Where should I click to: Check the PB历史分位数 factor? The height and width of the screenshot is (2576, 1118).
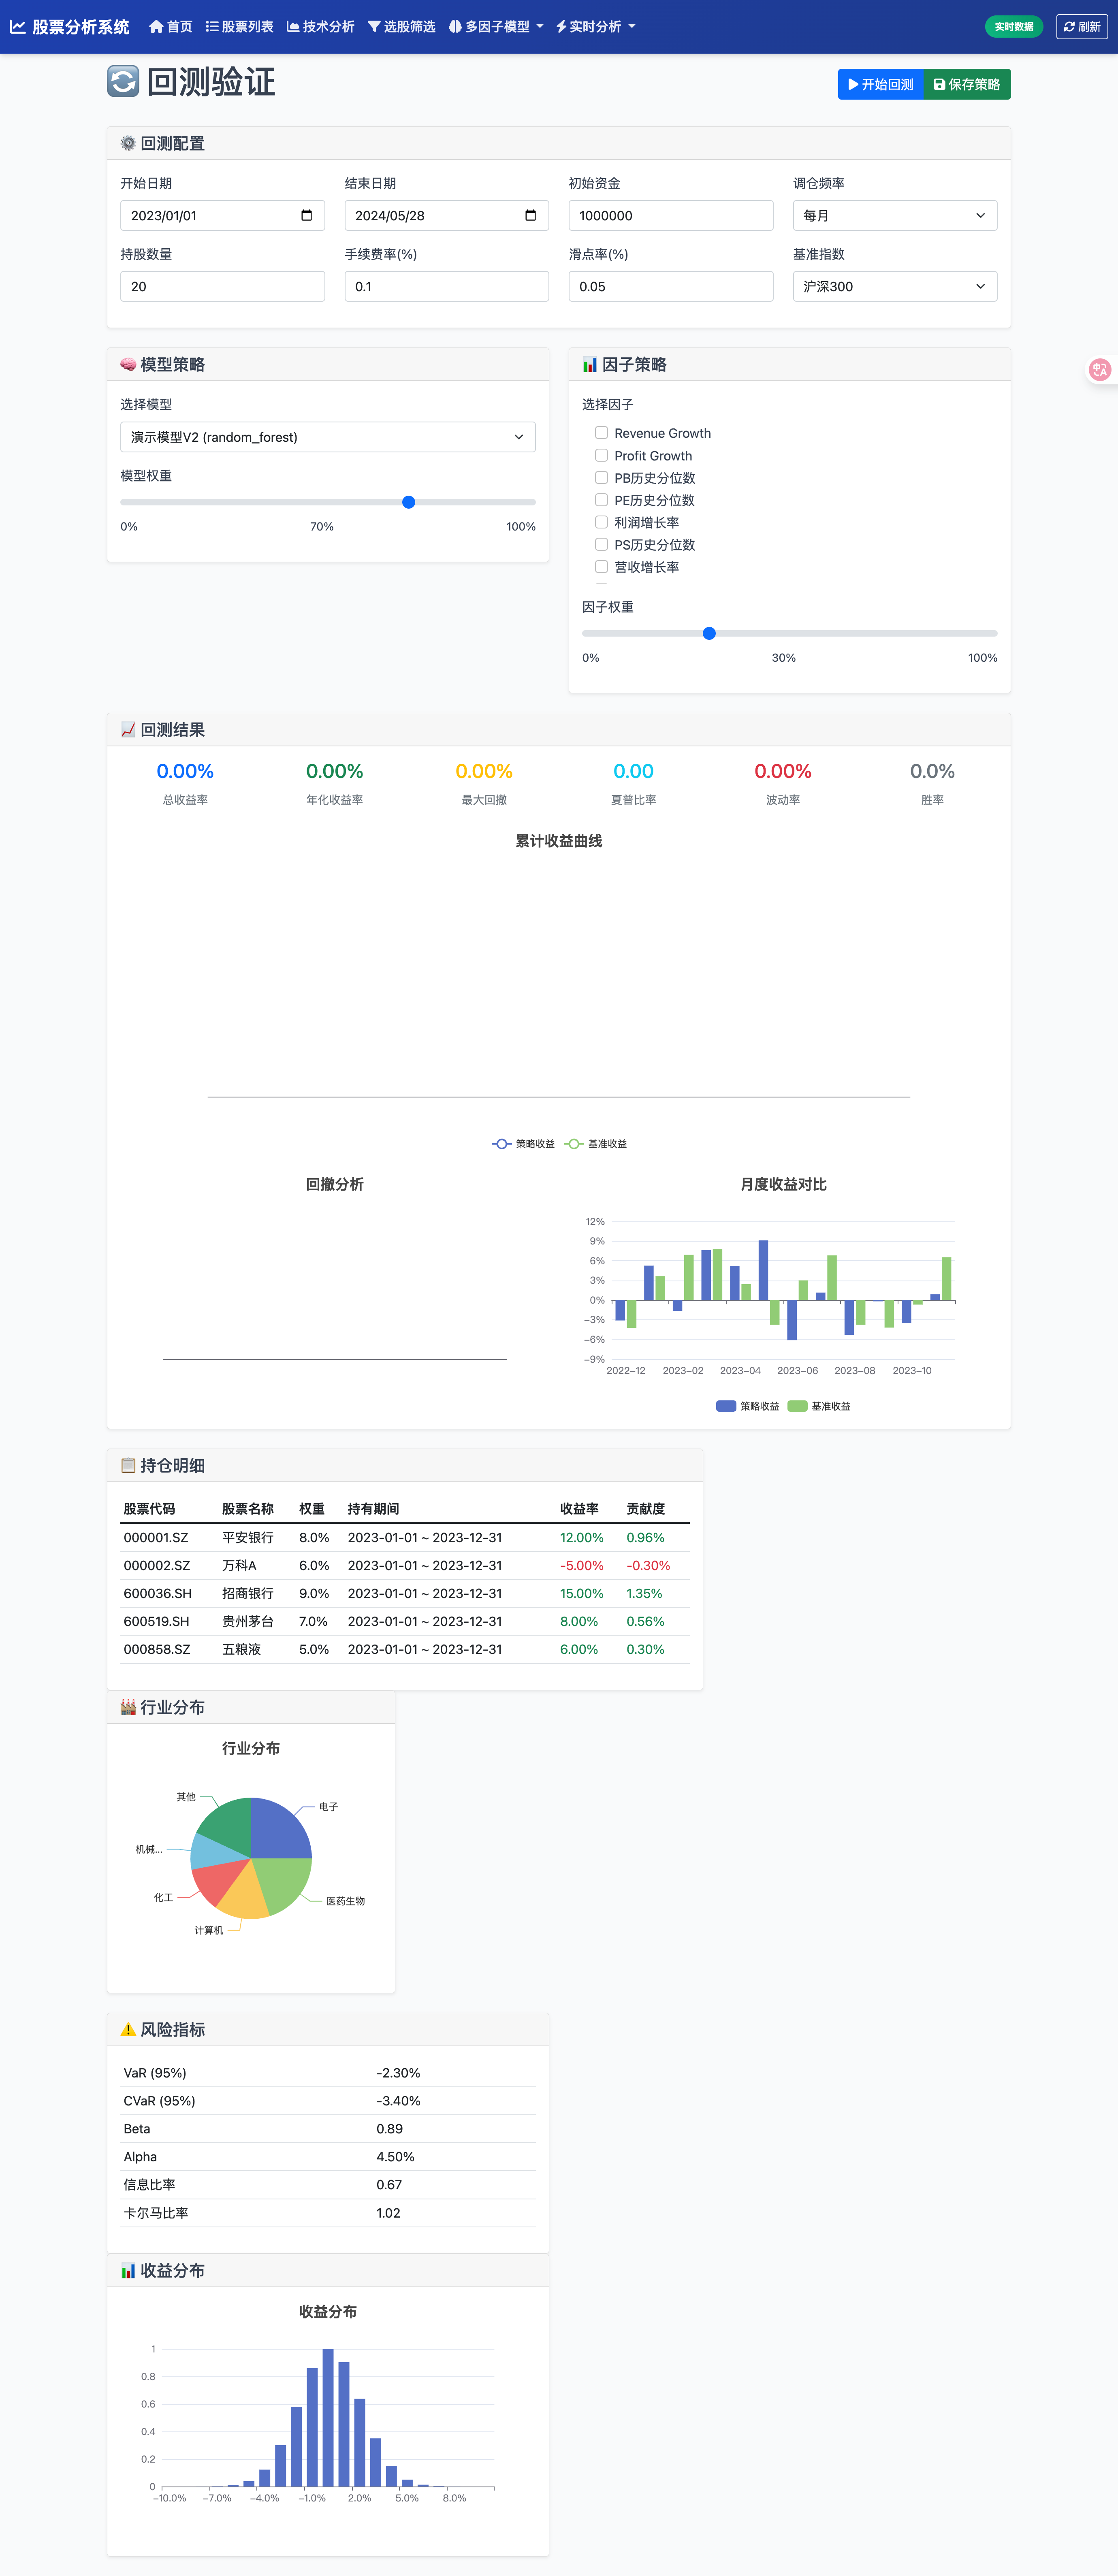(x=601, y=478)
